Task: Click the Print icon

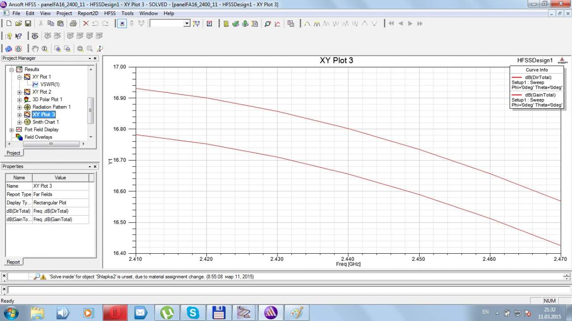Action: [x=73, y=24]
